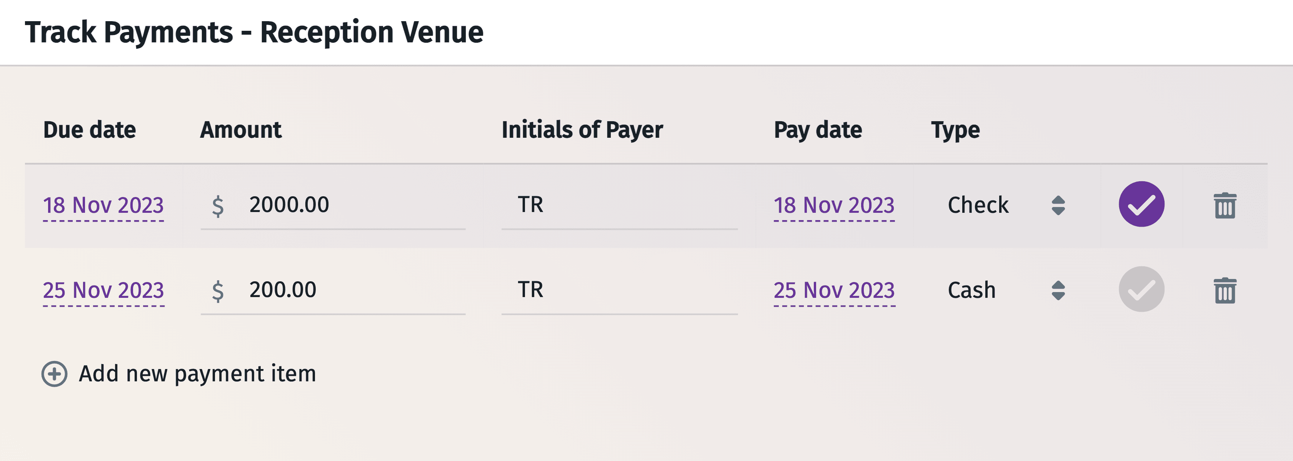1293x461 pixels.
Task: Edit the 18 Nov 2023 due date
Action: pyautogui.click(x=103, y=205)
